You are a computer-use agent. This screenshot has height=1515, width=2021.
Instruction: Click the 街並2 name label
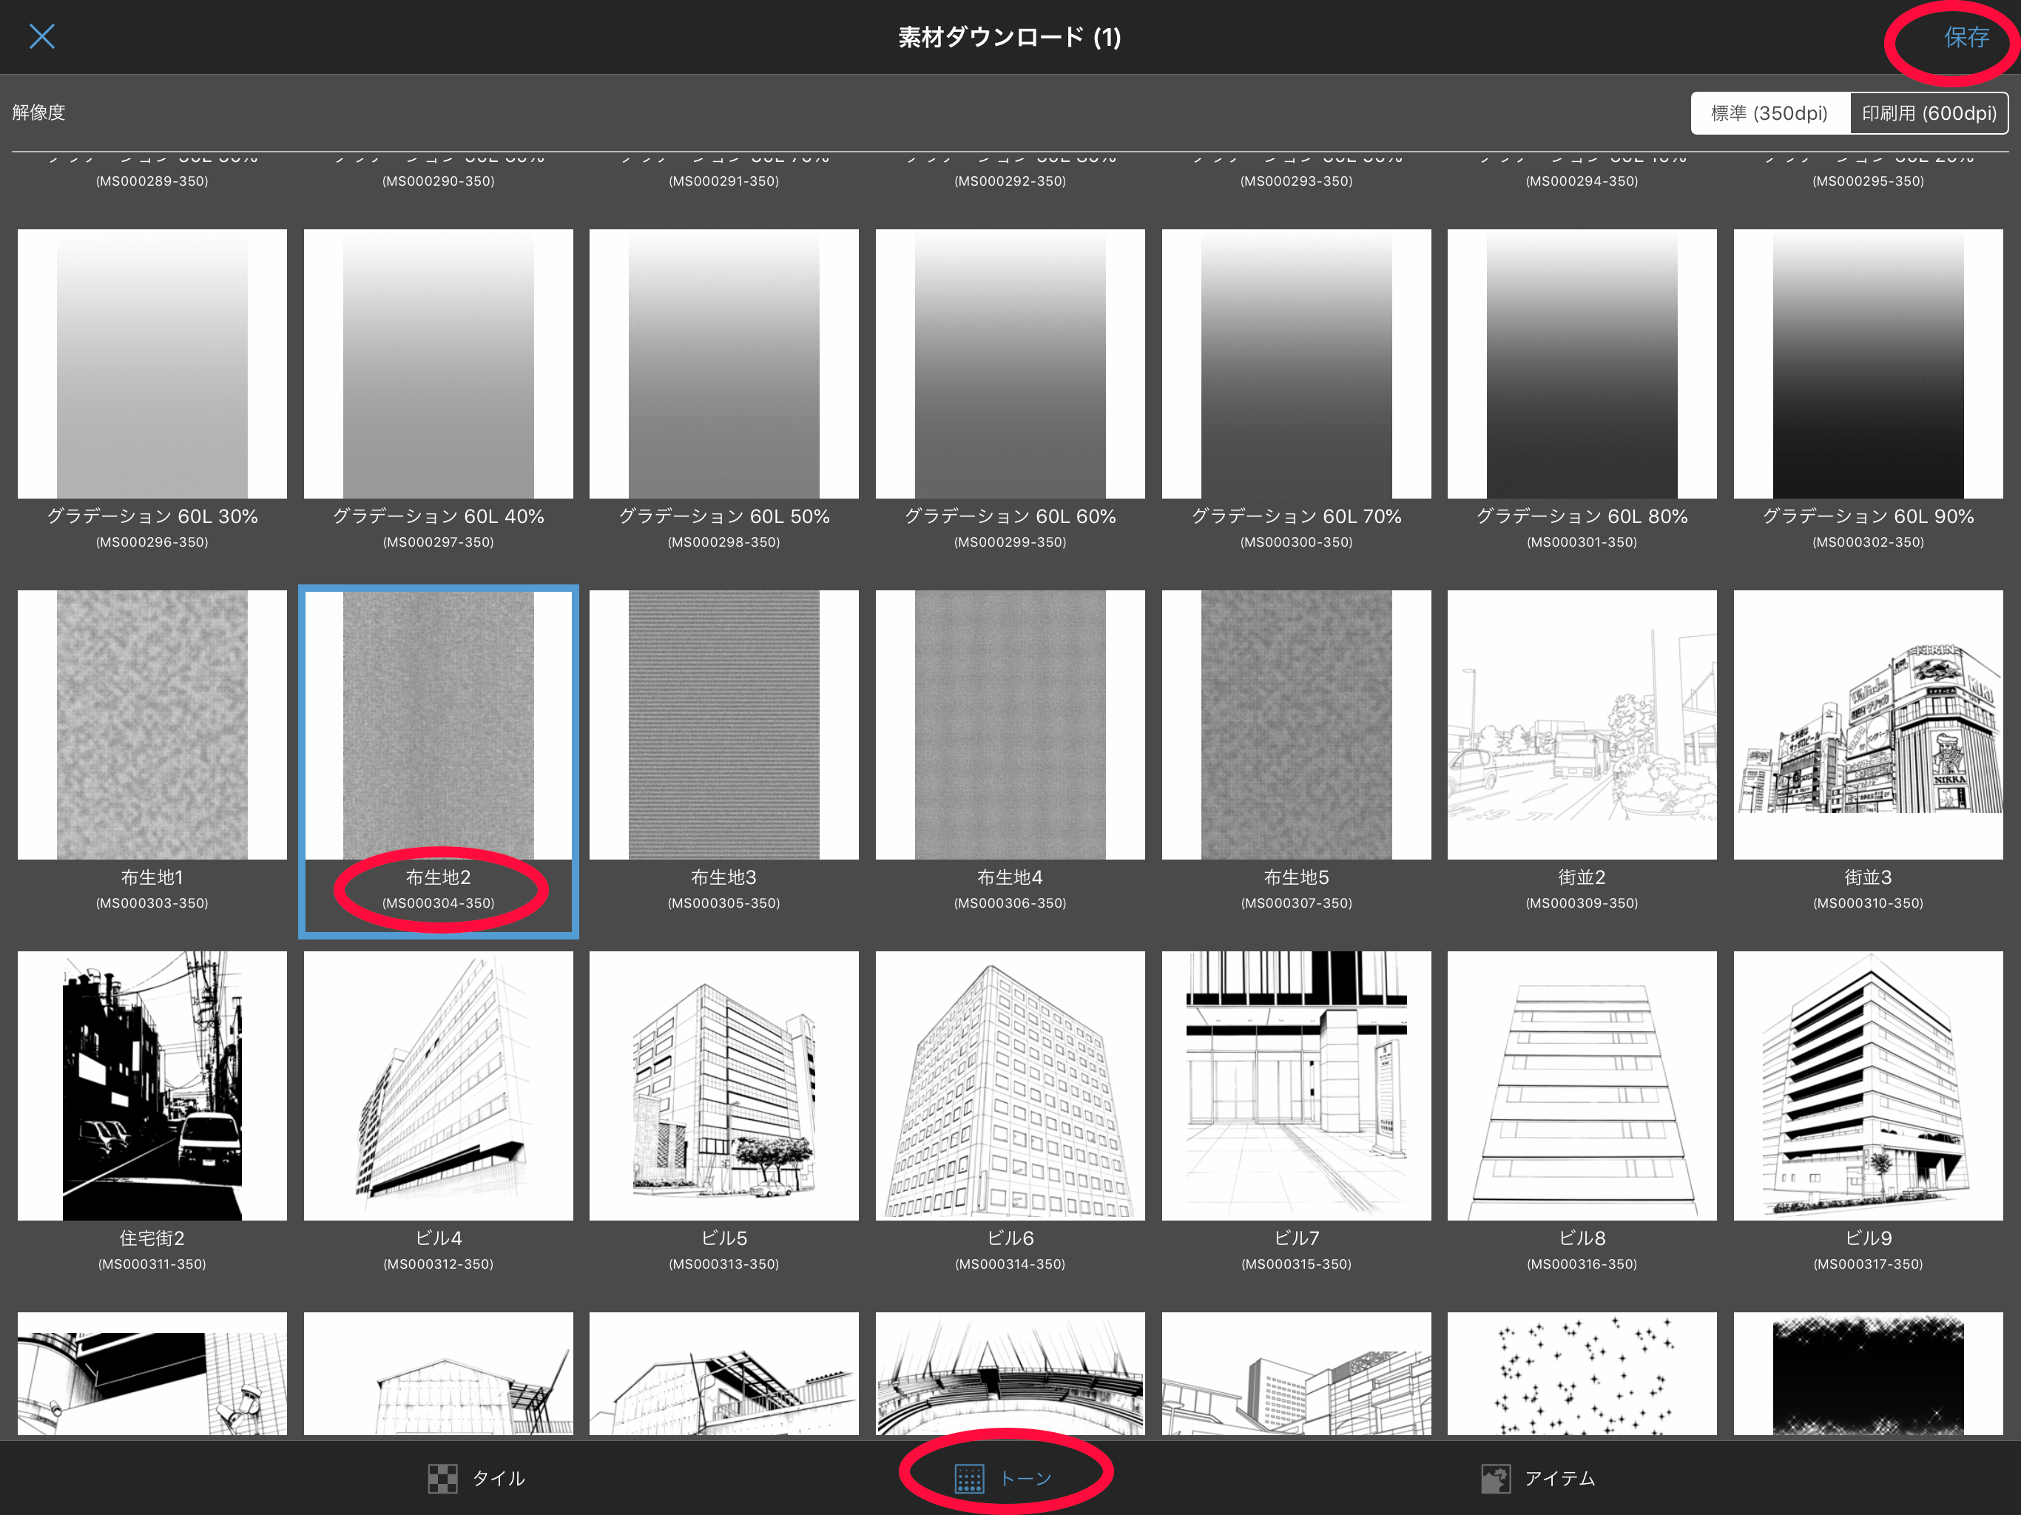coord(1582,877)
